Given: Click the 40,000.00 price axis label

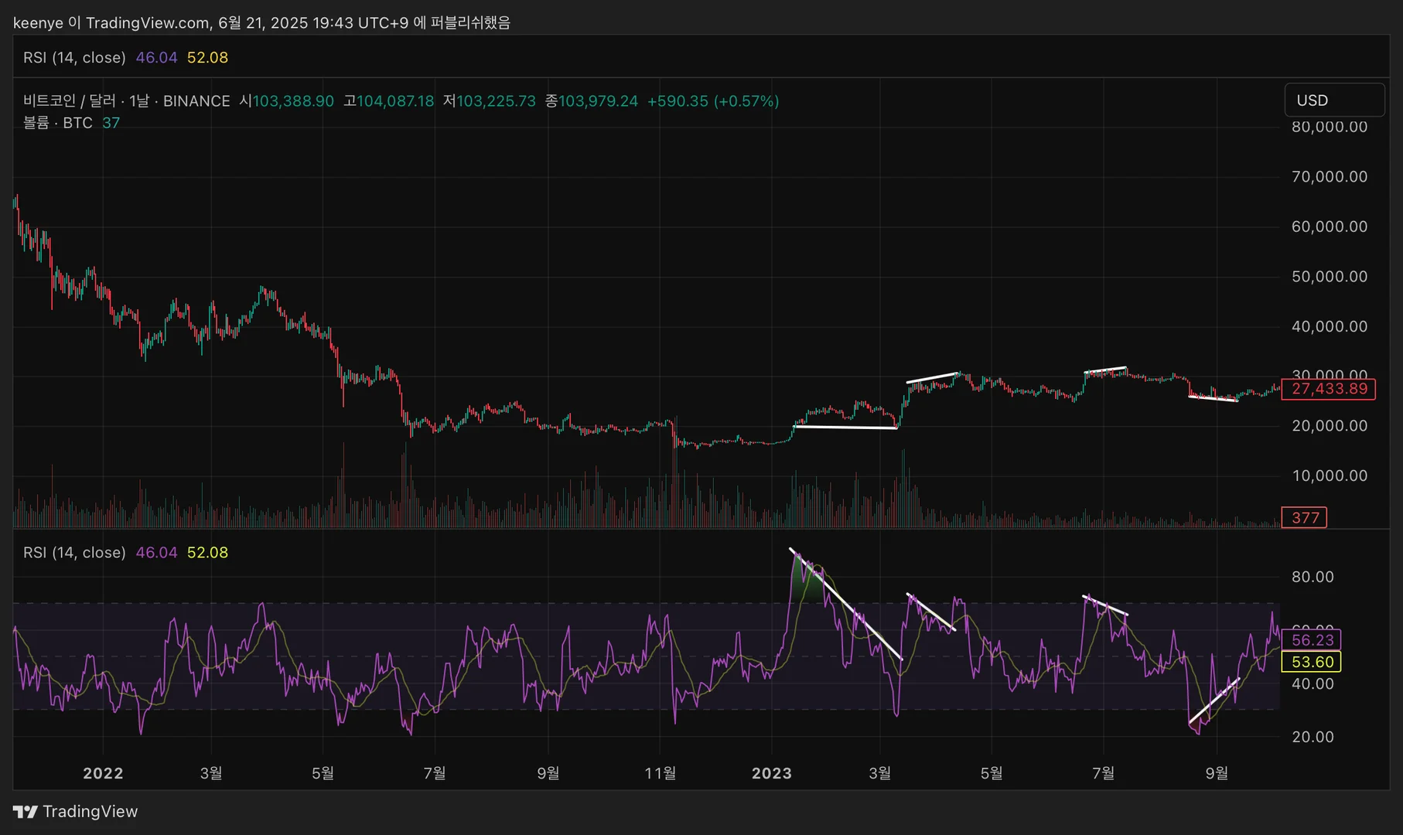Looking at the screenshot, I should click(x=1330, y=326).
